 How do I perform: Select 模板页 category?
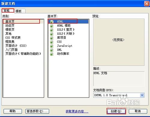pos(23,30)
